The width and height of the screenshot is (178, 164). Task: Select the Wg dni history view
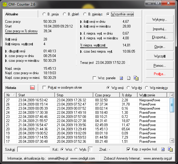pyautogui.click(x=129, y=88)
